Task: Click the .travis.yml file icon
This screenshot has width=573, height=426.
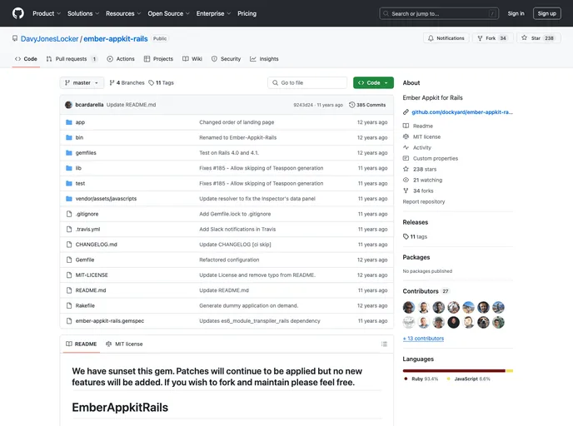Action: 69,230
